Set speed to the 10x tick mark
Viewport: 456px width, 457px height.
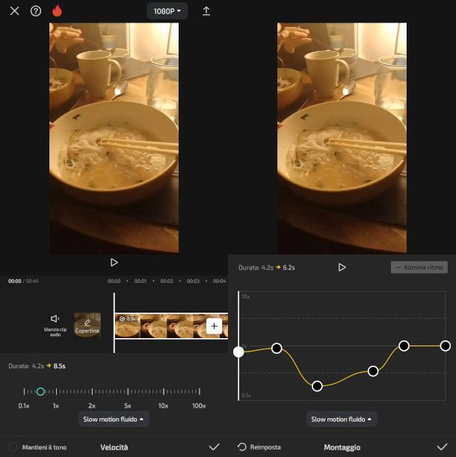tap(164, 391)
